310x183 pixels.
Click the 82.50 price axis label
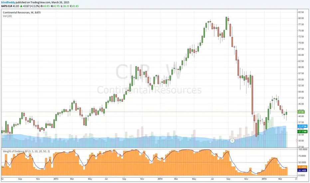[x=301, y=12]
